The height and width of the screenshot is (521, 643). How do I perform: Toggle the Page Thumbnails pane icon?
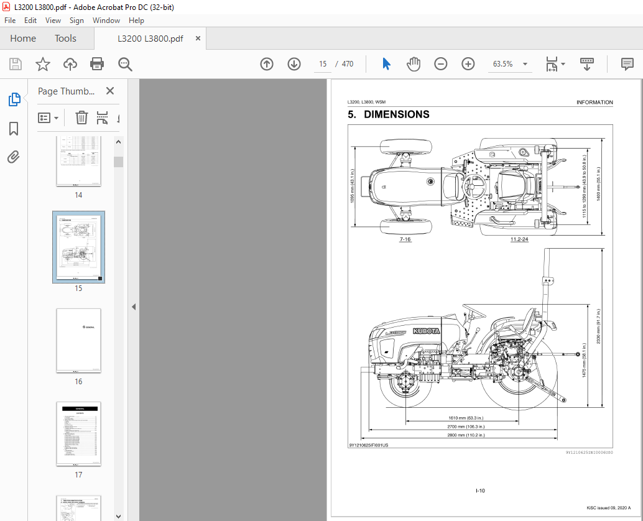pos(14,99)
